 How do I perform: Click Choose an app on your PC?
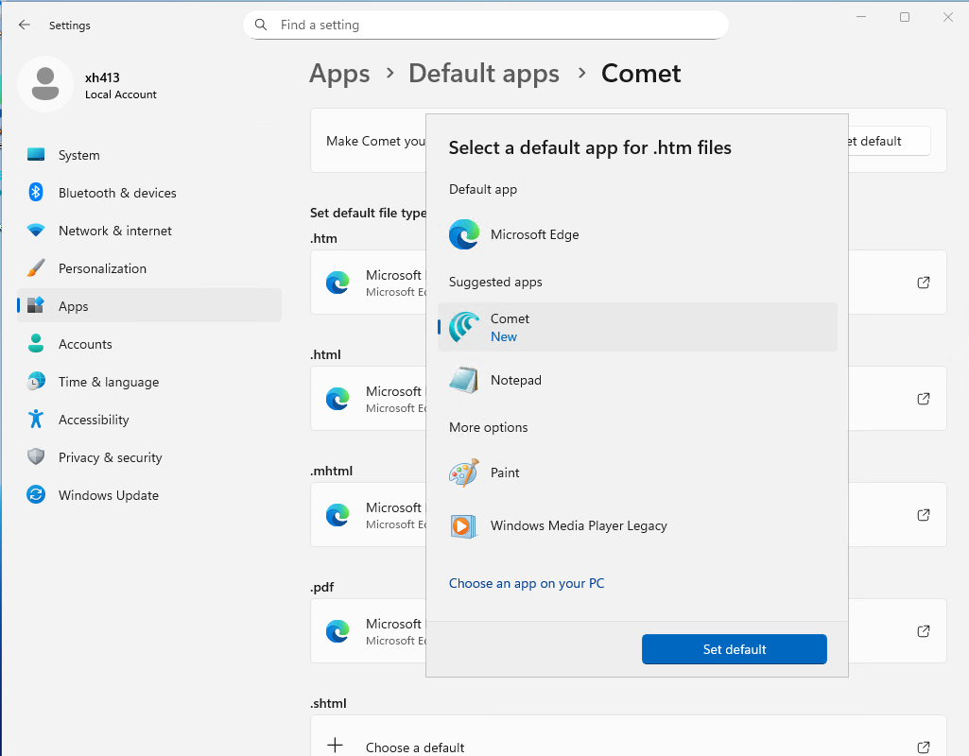[527, 583]
